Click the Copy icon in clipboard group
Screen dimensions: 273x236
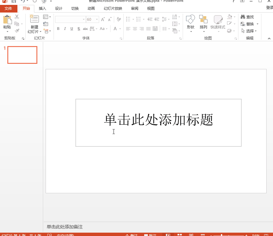pyautogui.click(x=17, y=24)
